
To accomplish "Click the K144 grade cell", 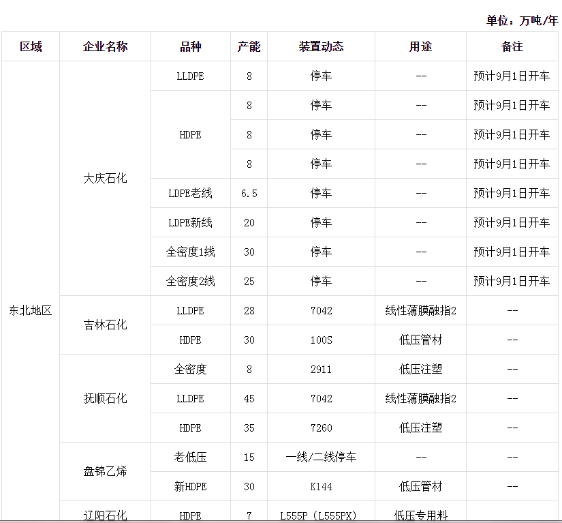I will [x=321, y=486].
